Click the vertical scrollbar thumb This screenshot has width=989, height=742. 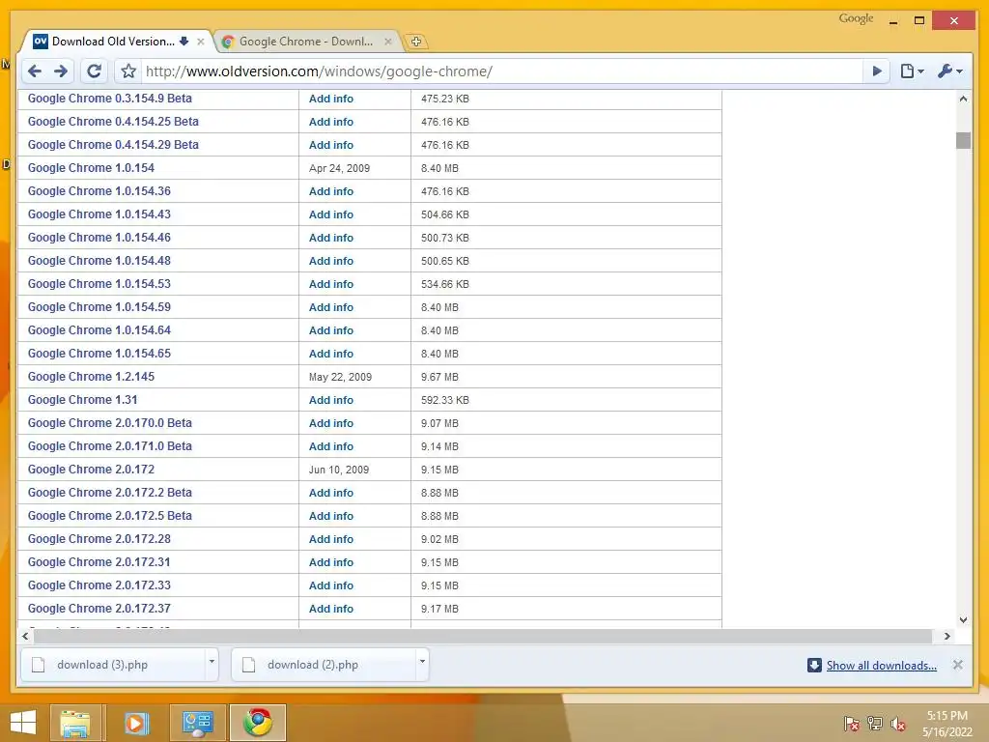[x=963, y=140]
